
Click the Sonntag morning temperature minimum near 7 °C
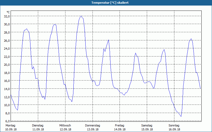click(181, 116)
